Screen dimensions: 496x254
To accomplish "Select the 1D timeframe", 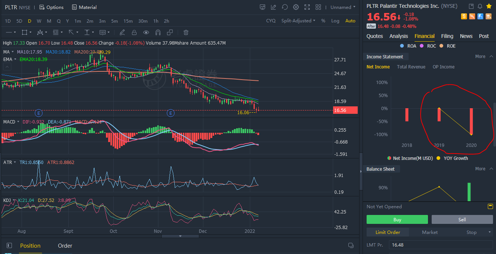I will pyautogui.click(x=8, y=21).
